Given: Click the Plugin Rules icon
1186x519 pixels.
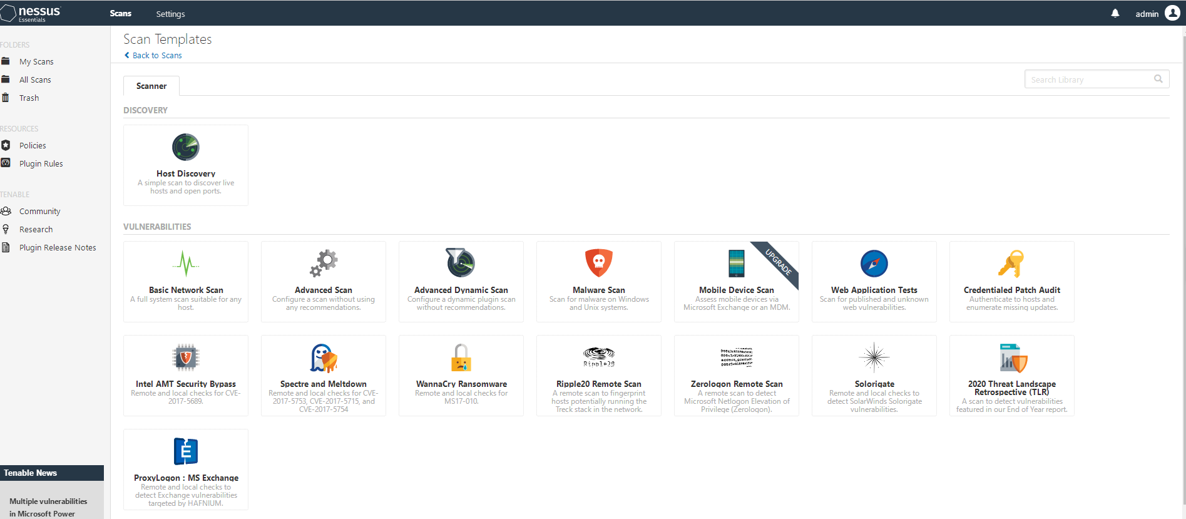Looking at the screenshot, I should (6, 163).
